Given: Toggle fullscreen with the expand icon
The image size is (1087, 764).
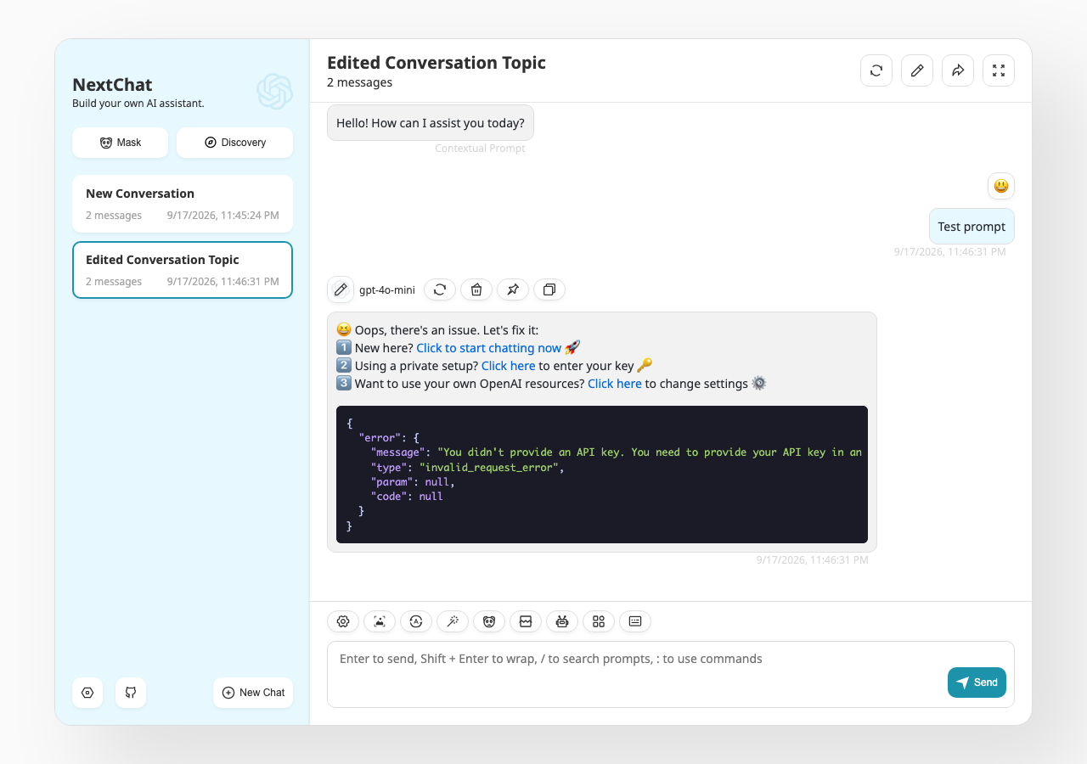Looking at the screenshot, I should click(999, 70).
